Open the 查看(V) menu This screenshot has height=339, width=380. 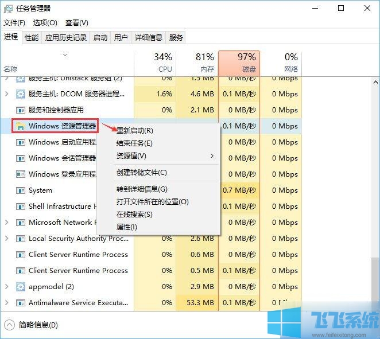76,23
